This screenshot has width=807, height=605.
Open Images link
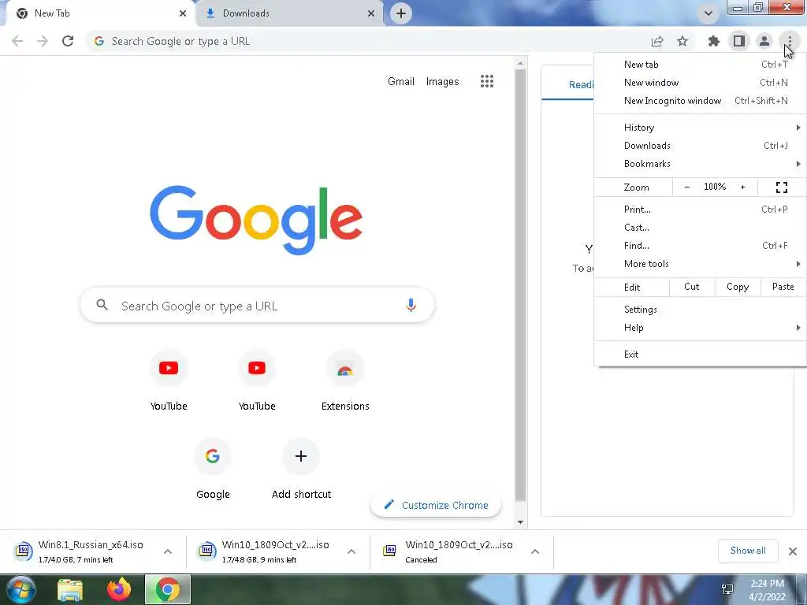tap(442, 81)
